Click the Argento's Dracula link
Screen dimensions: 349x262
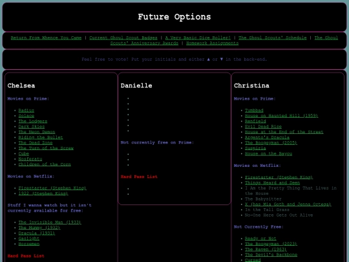[x=267, y=137]
